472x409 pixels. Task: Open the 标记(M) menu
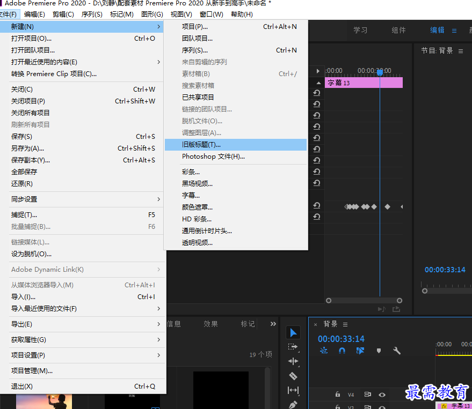tap(121, 14)
